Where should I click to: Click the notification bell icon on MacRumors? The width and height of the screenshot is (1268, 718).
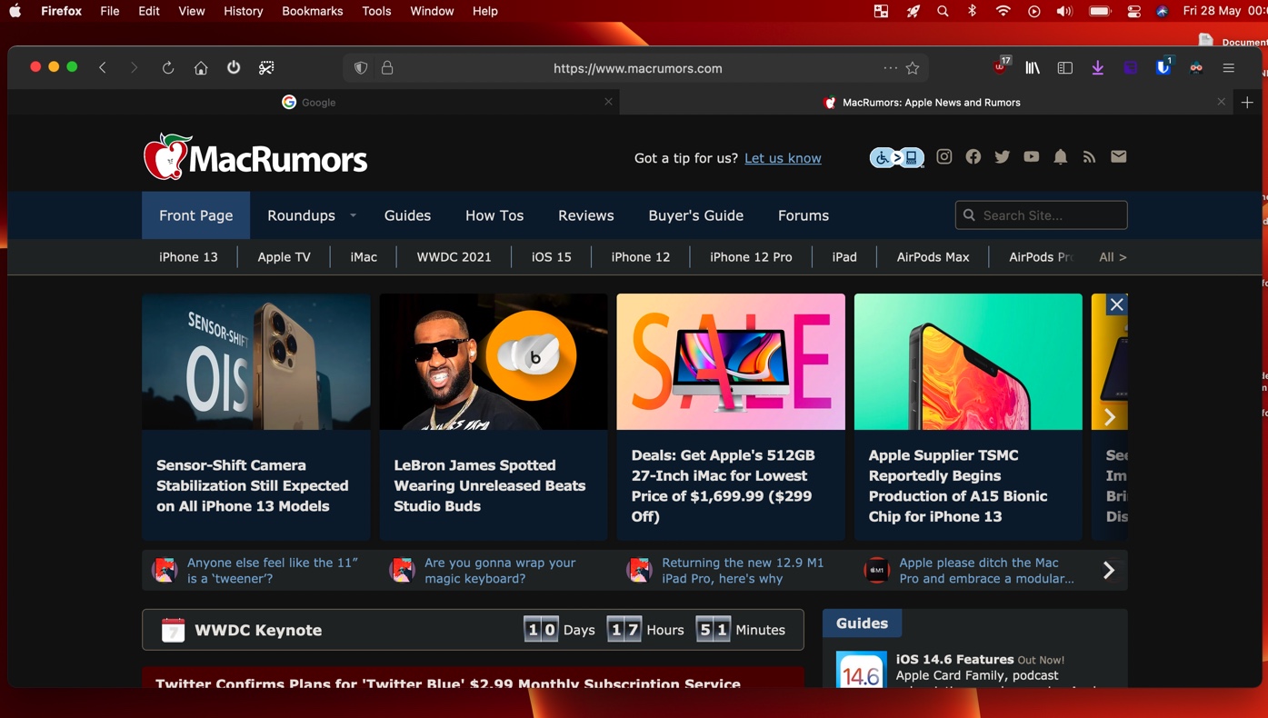pos(1061,157)
